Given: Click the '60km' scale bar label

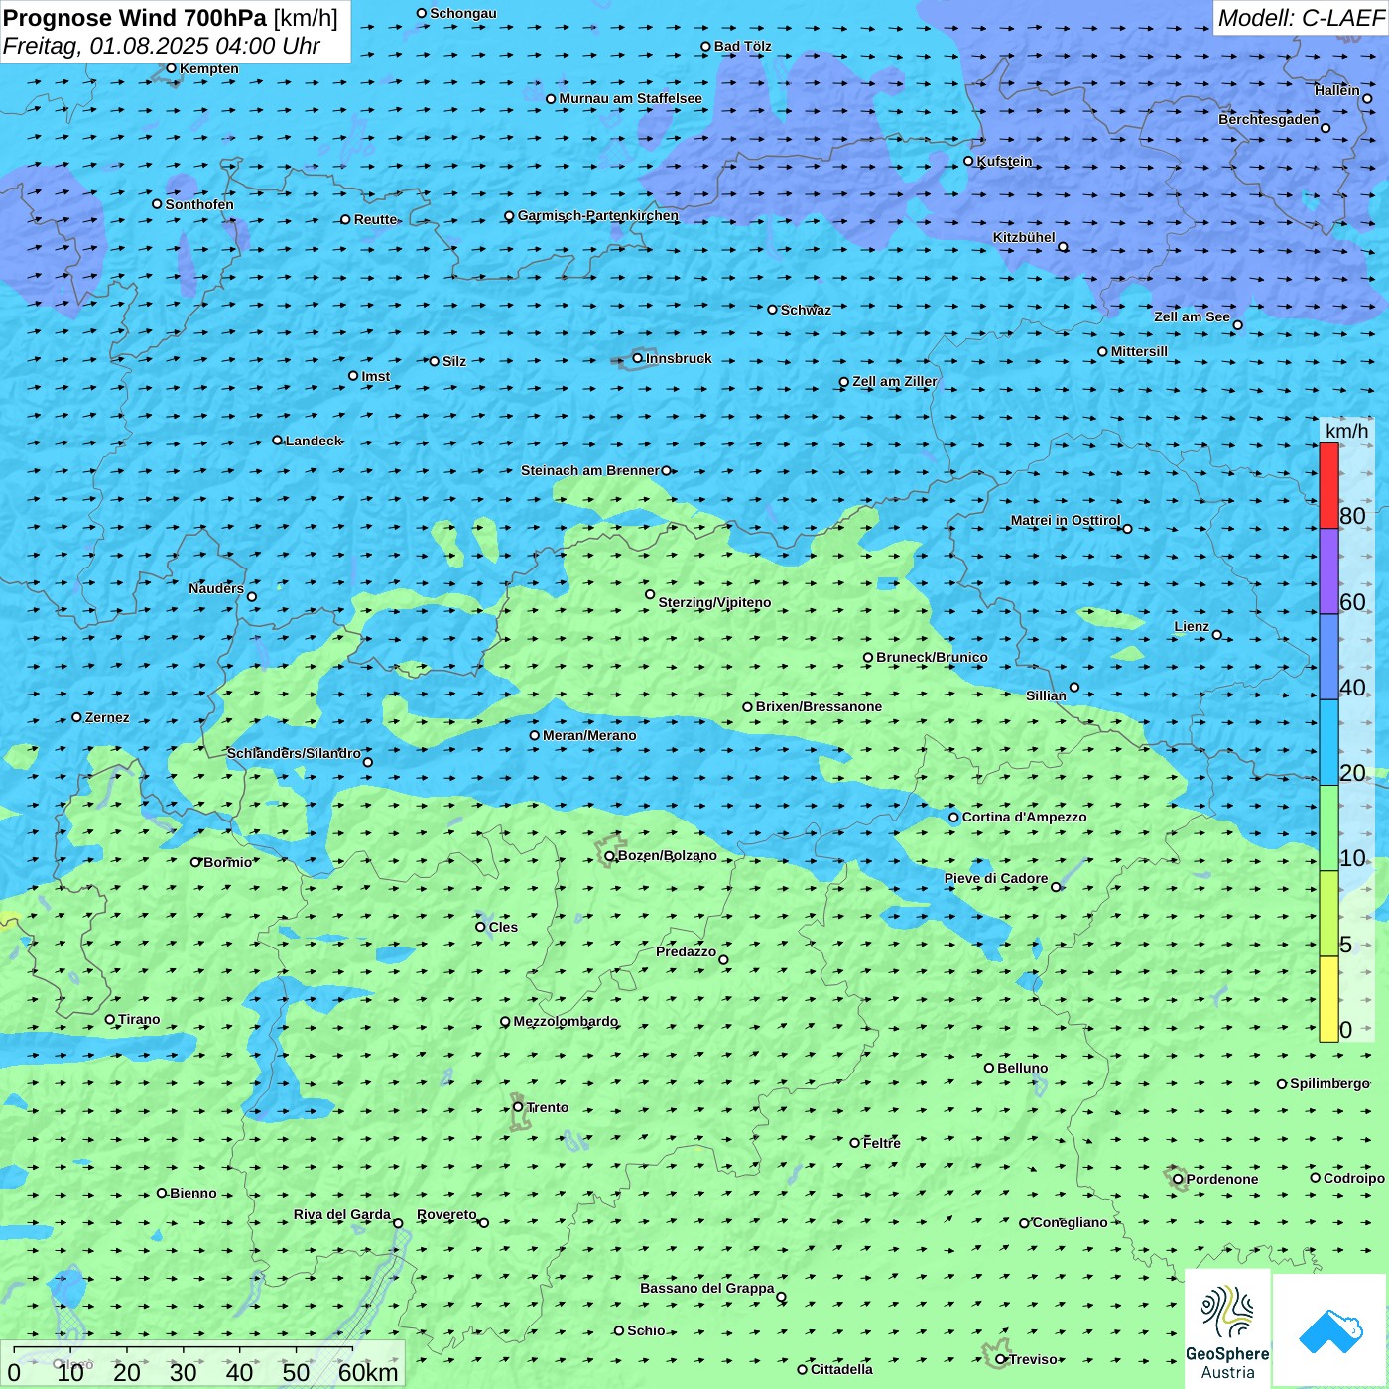Looking at the screenshot, I should [368, 1372].
